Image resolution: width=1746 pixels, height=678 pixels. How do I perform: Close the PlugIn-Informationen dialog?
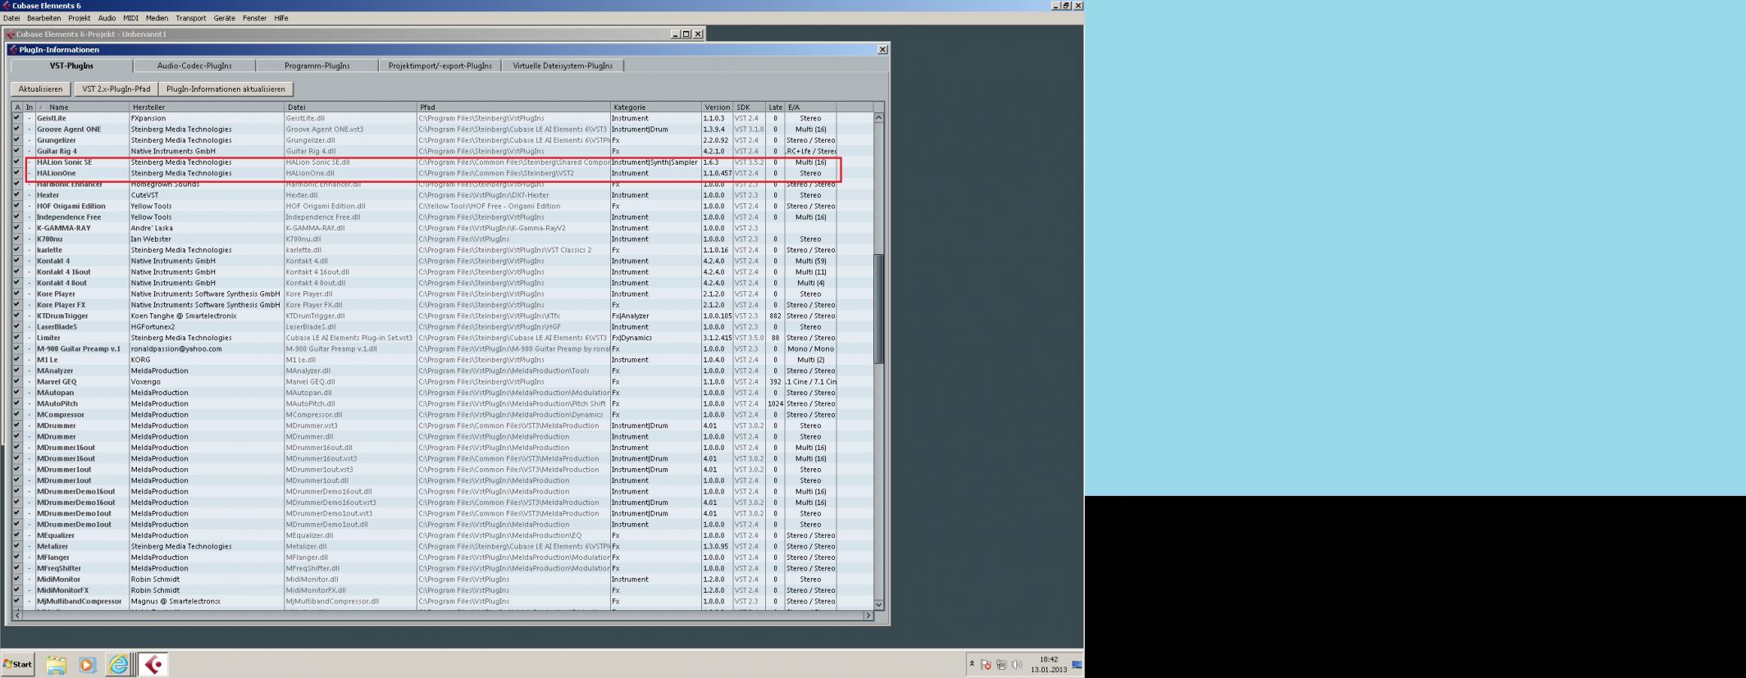(x=882, y=49)
